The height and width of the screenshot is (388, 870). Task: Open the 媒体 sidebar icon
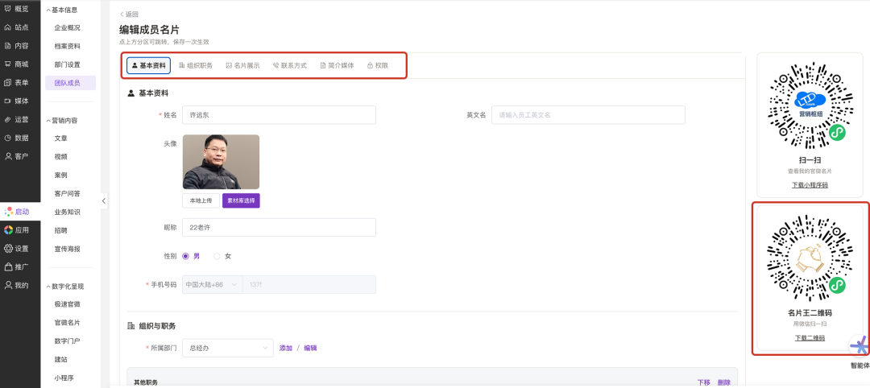(x=8, y=101)
